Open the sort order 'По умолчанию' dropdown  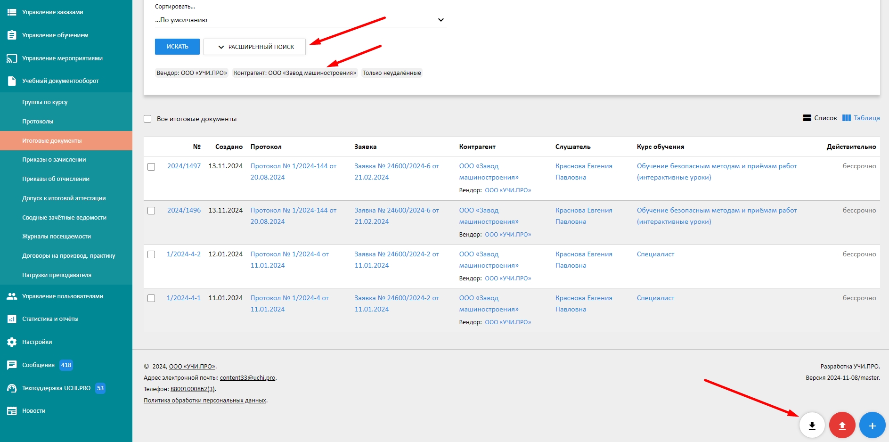pos(300,20)
